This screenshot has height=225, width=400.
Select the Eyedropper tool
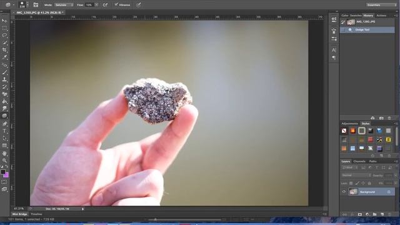coord(4,57)
